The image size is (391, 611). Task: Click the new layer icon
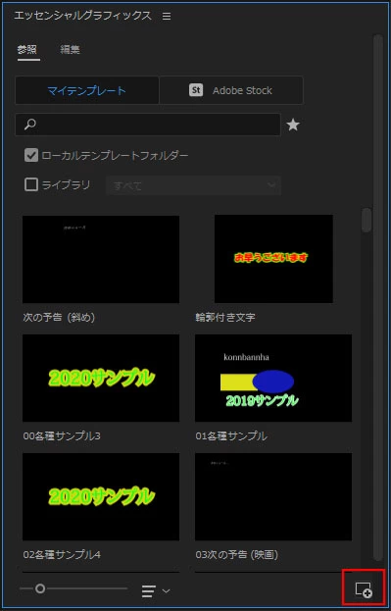click(364, 589)
